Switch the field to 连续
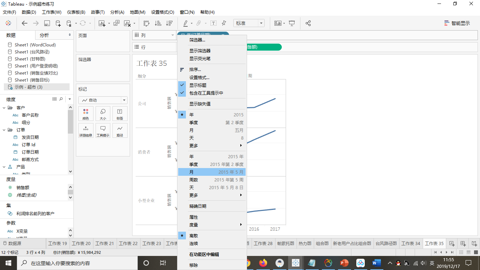This screenshot has width=480, height=270. (212, 244)
